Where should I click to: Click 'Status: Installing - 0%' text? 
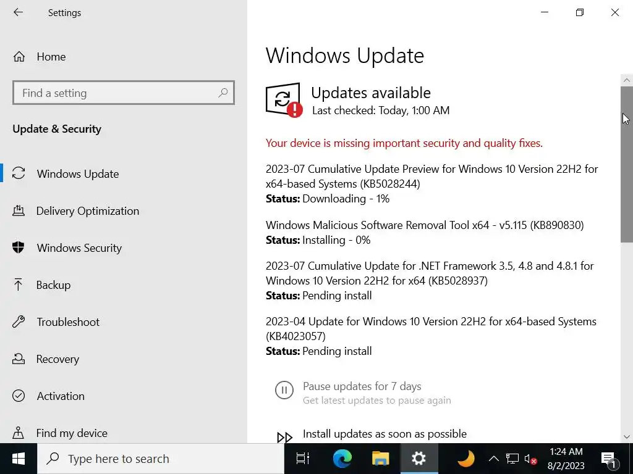[x=318, y=240]
